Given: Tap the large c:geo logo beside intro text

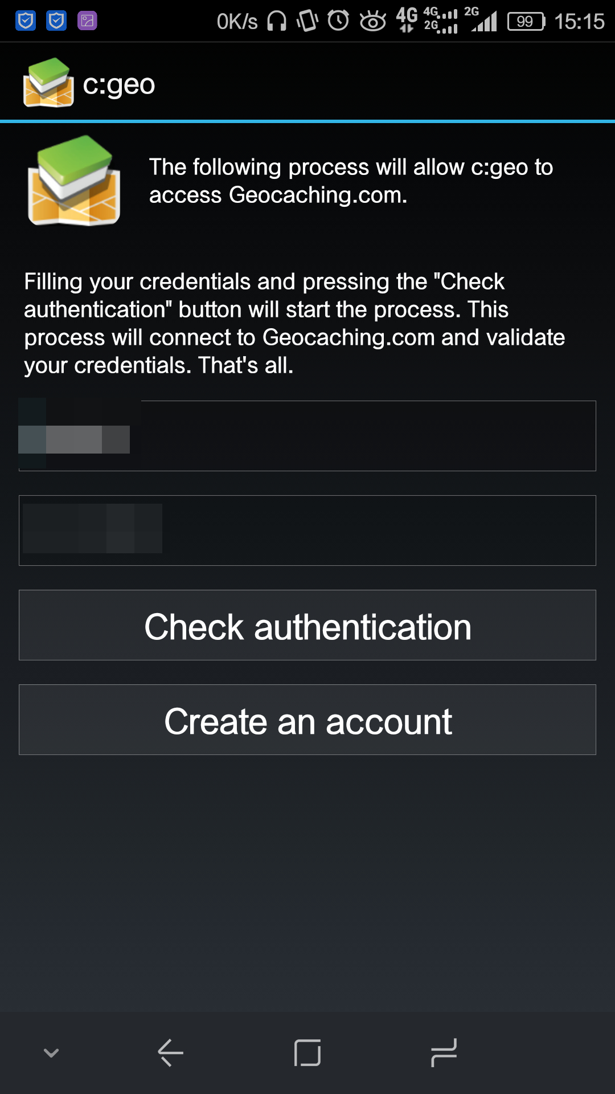Looking at the screenshot, I should point(74,181).
